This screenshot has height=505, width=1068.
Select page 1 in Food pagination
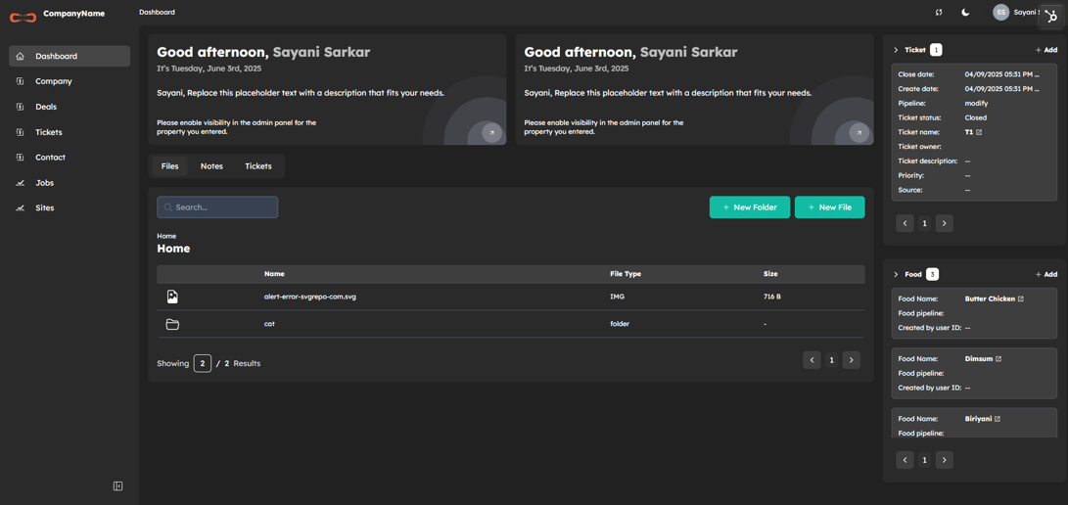click(924, 460)
